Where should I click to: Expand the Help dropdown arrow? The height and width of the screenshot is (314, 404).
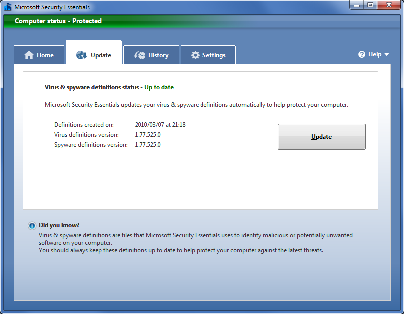[x=387, y=55]
